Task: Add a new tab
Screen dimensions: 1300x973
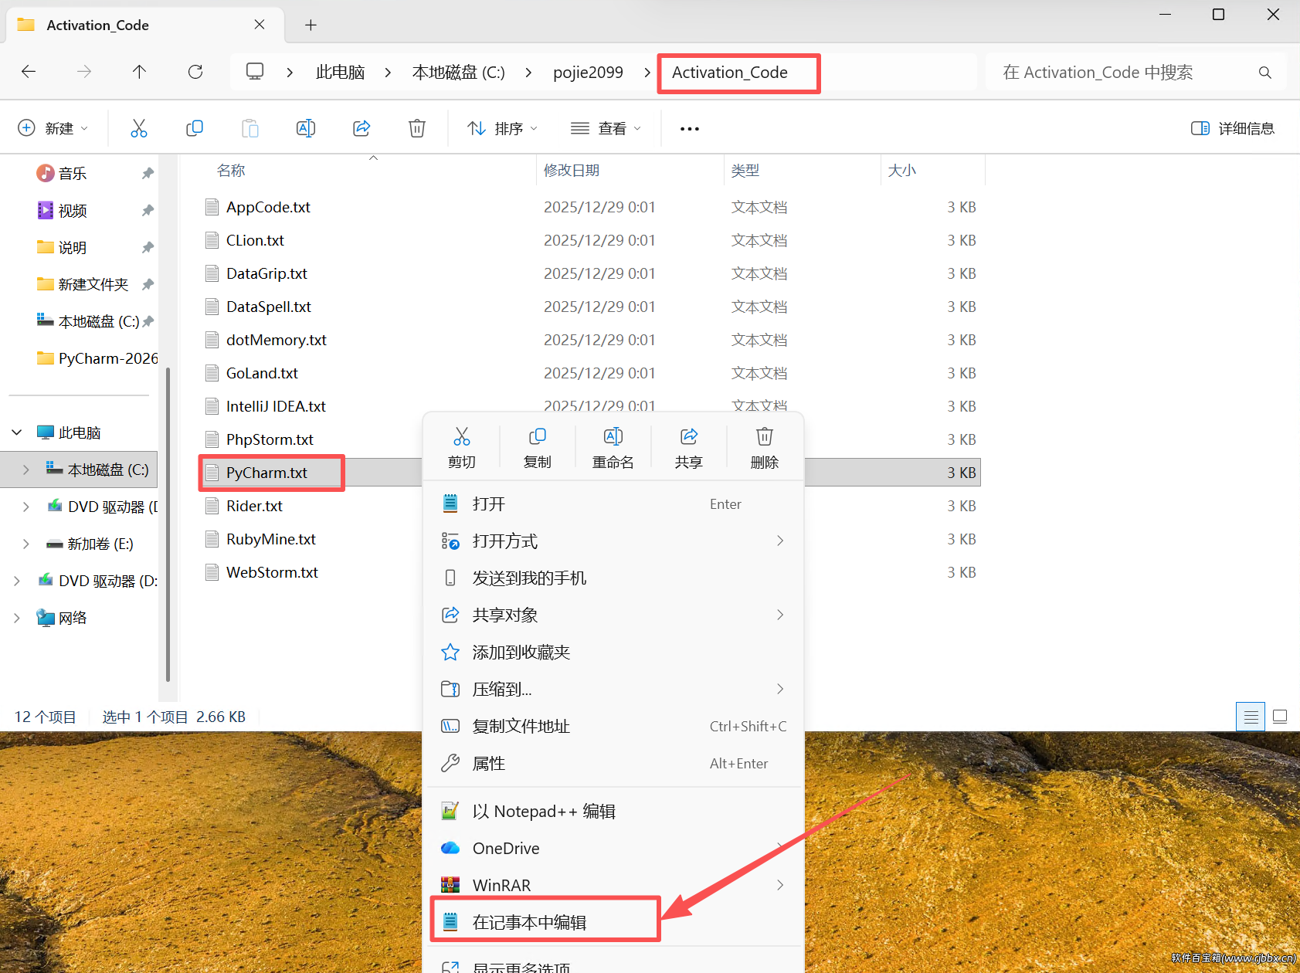Action: click(x=311, y=25)
